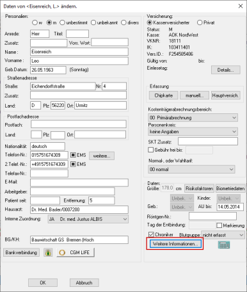Click the Hauptversich. button

pyautogui.click(x=226, y=95)
